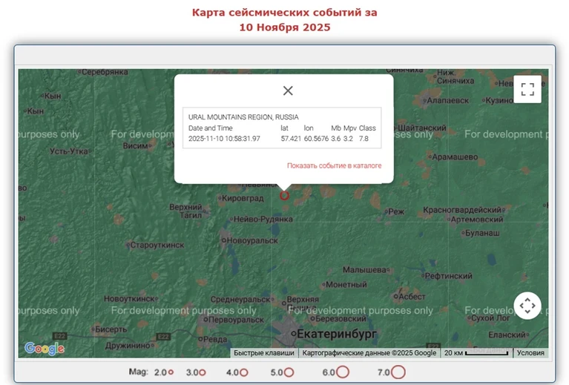Toggle fullscreen map view
The height and width of the screenshot is (385, 569).
(x=527, y=89)
